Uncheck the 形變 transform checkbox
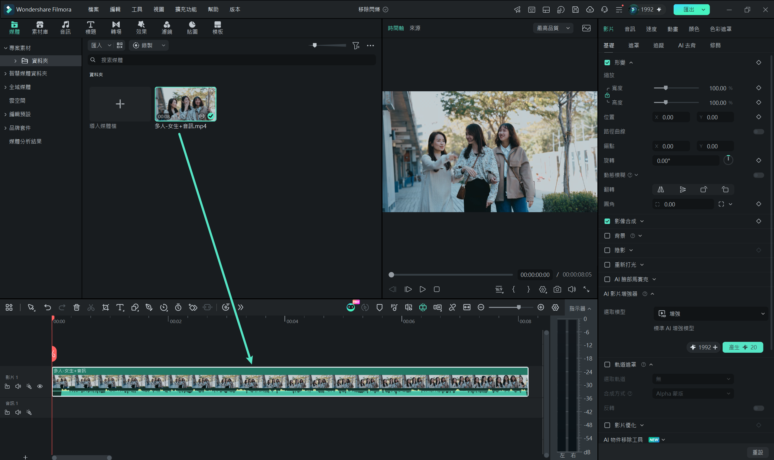The width and height of the screenshot is (774, 460). coord(607,63)
